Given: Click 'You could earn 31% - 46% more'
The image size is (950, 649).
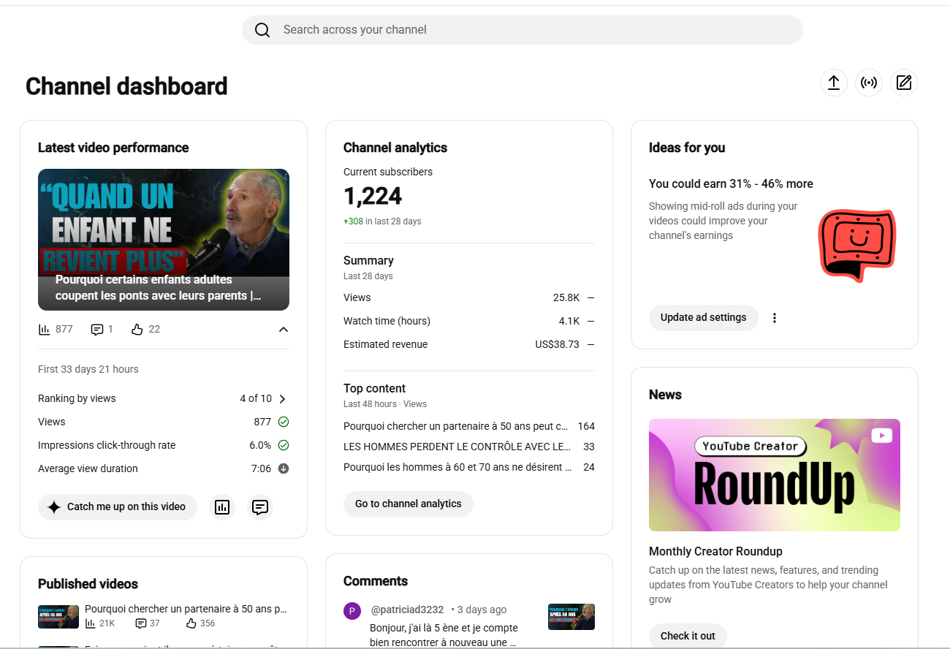Looking at the screenshot, I should pos(731,183).
